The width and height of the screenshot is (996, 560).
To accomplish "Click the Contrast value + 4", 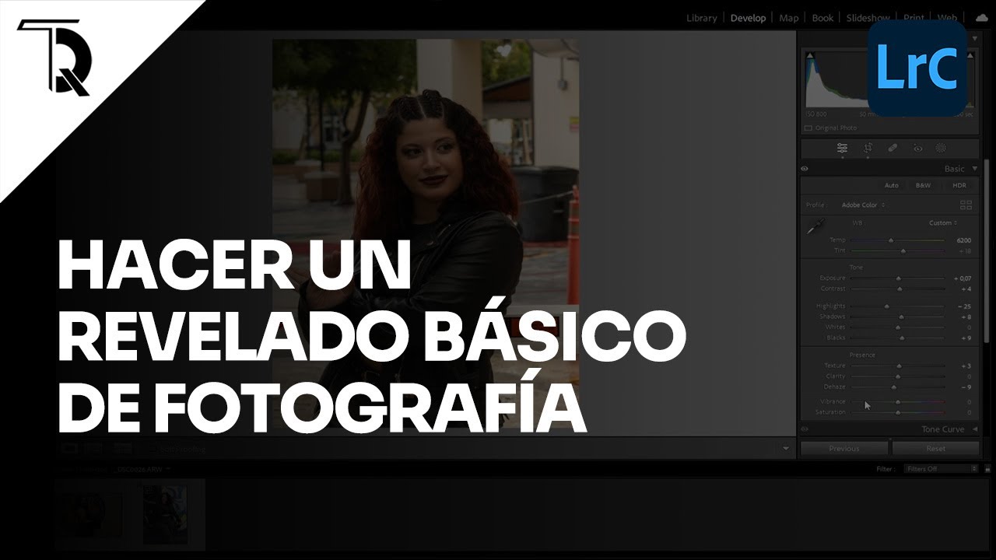I will tap(966, 289).
